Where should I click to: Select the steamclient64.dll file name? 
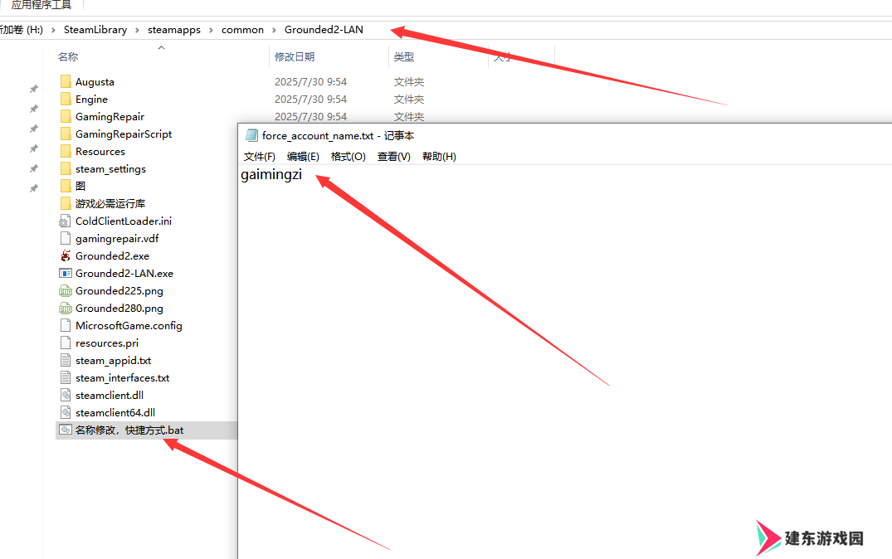point(115,413)
